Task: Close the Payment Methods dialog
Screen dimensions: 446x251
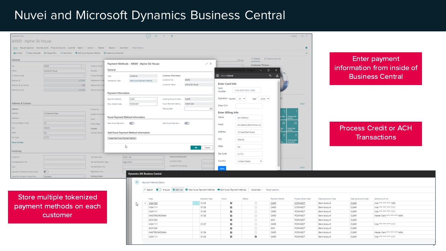Action: point(211,64)
